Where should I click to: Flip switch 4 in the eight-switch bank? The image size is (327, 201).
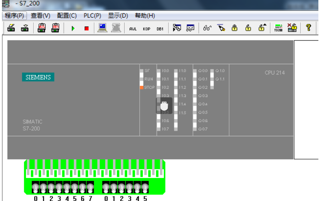pyautogui.click(x=67, y=187)
